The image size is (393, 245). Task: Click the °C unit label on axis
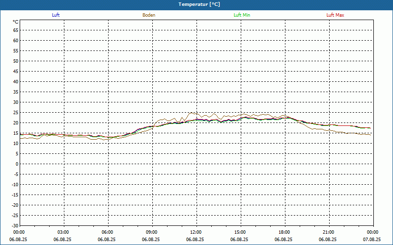coord(16,22)
